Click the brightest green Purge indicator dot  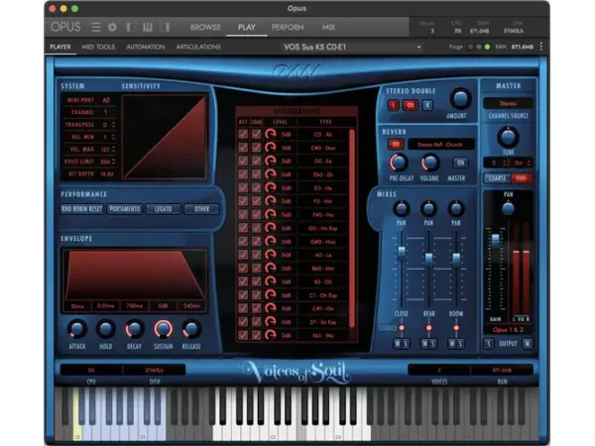[x=487, y=47]
